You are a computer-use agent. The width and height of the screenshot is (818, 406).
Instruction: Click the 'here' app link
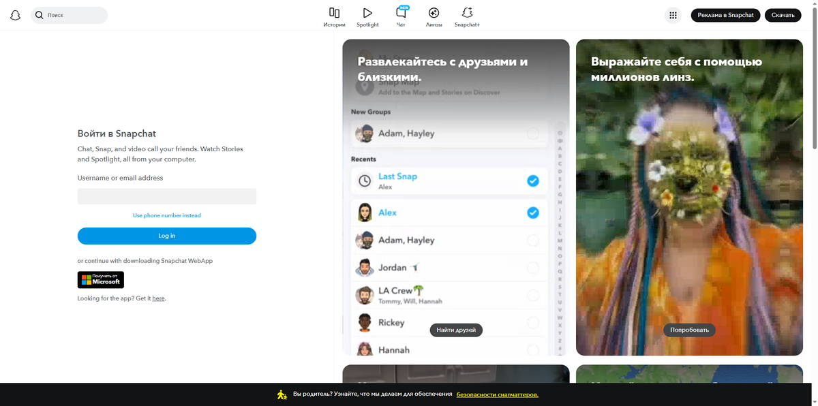158,298
